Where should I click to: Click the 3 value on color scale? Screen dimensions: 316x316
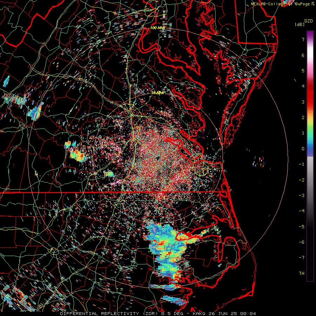pyautogui.click(x=303, y=102)
